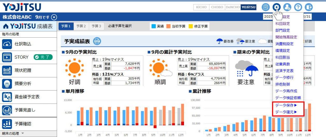326x137 pixels.
Task: Switch to the KiCHO product tab
Action: click(201, 7)
